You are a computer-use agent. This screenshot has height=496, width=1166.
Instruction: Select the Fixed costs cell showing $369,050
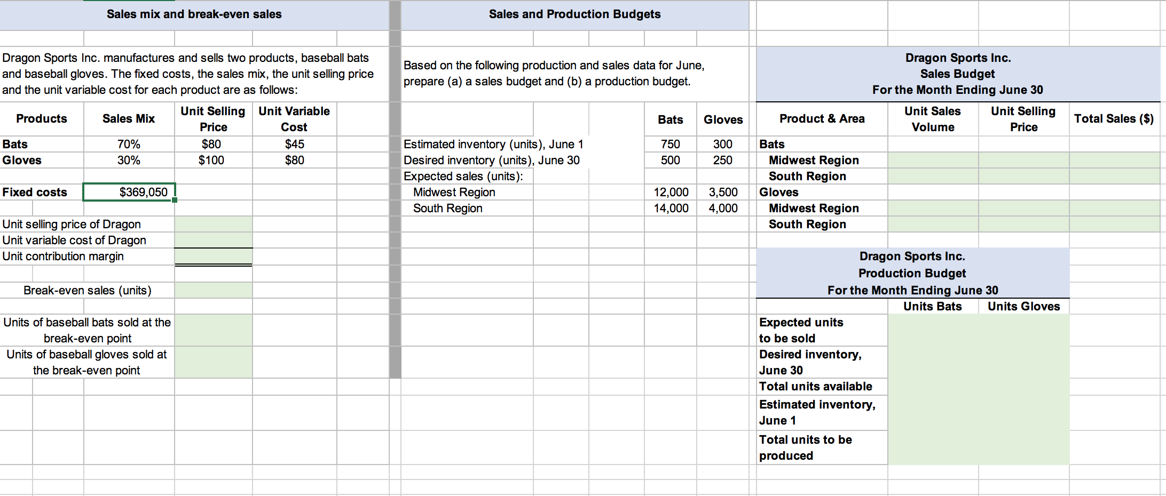point(129,192)
